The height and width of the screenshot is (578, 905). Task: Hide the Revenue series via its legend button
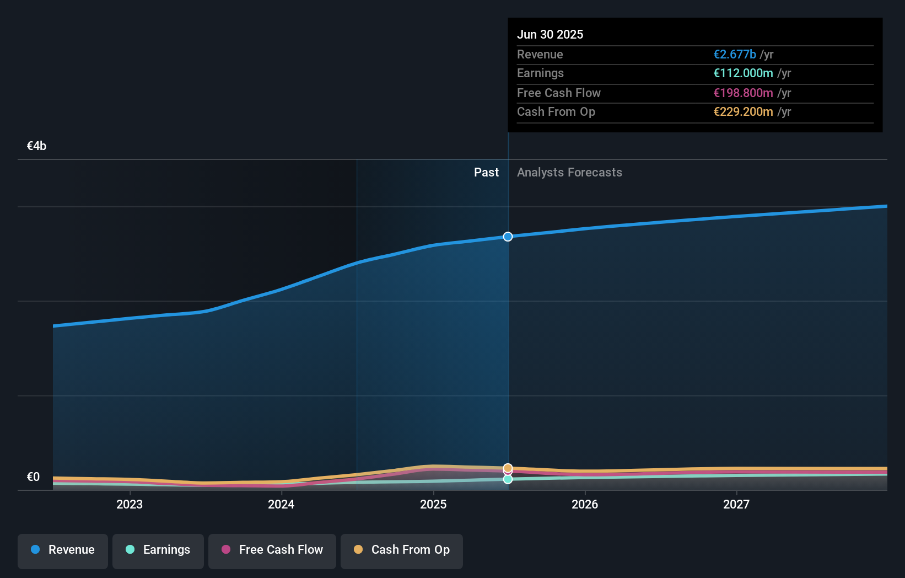coord(62,550)
